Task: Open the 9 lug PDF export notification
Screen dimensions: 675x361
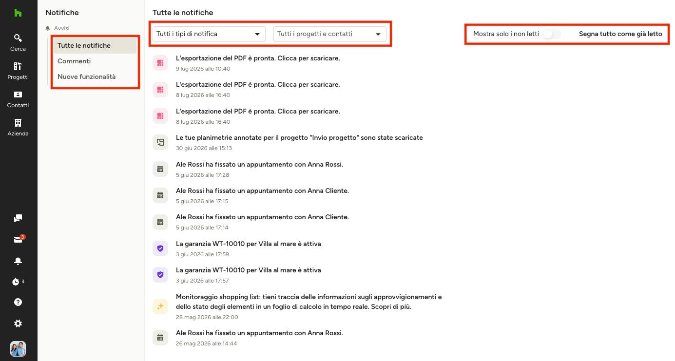Action: point(258,63)
